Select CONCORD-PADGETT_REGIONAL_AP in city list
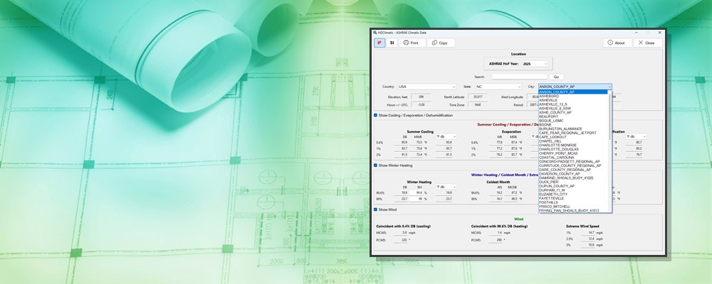The height and width of the screenshot is (284, 712). [572, 161]
